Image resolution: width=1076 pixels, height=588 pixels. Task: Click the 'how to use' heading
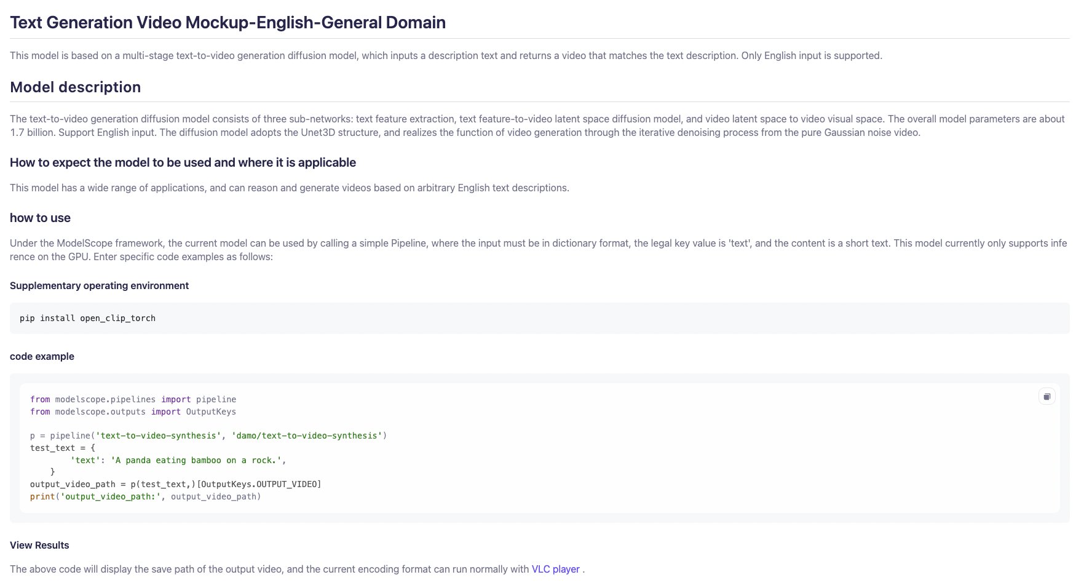click(40, 218)
